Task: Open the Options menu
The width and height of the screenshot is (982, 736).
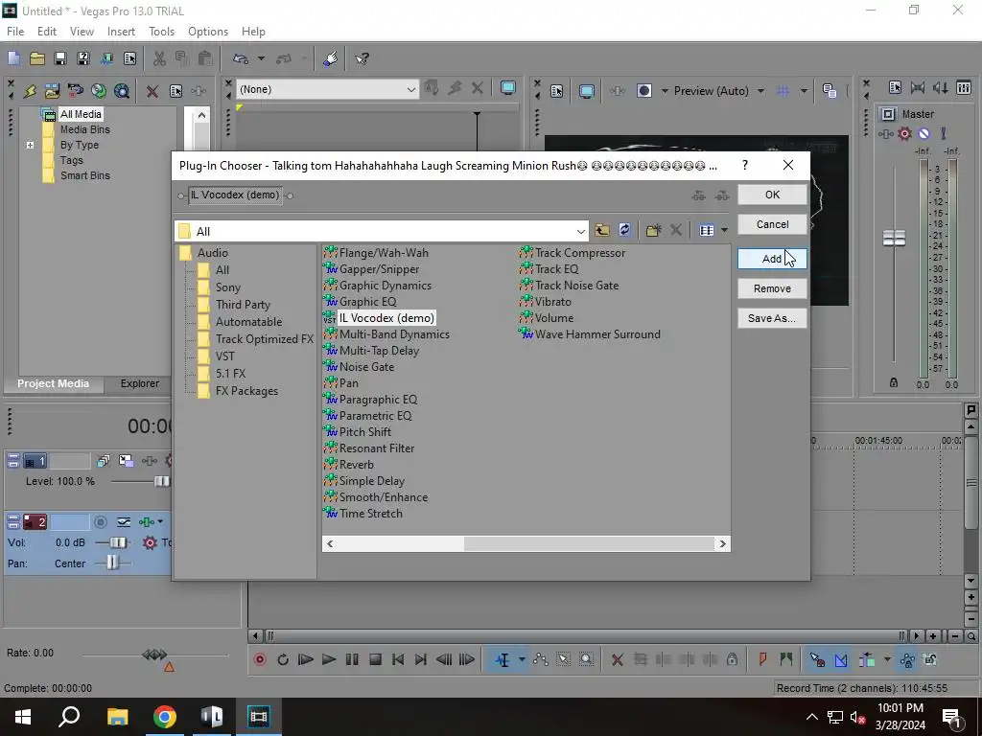Action: pyautogui.click(x=208, y=32)
